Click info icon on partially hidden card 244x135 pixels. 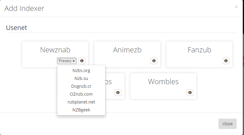click(118, 93)
